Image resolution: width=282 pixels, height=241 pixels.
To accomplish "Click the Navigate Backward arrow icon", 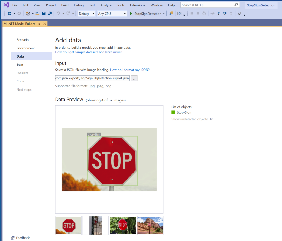I will (10, 13).
